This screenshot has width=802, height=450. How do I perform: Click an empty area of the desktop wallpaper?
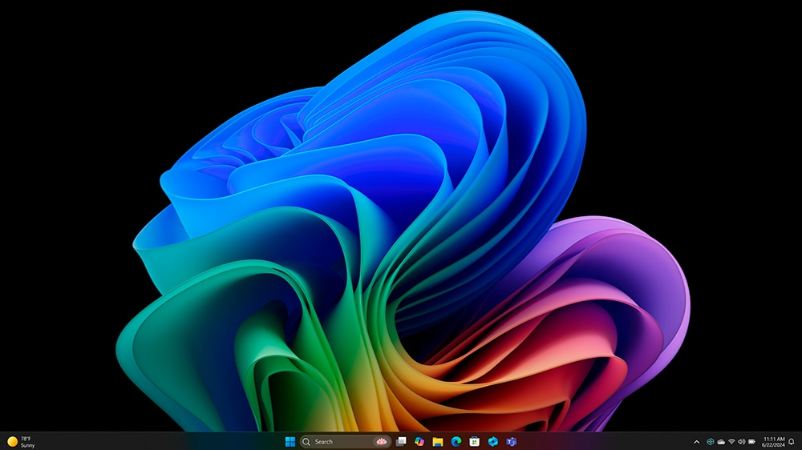click(x=64, y=160)
